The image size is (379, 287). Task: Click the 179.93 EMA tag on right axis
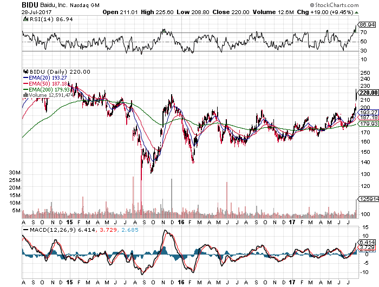coord(368,124)
